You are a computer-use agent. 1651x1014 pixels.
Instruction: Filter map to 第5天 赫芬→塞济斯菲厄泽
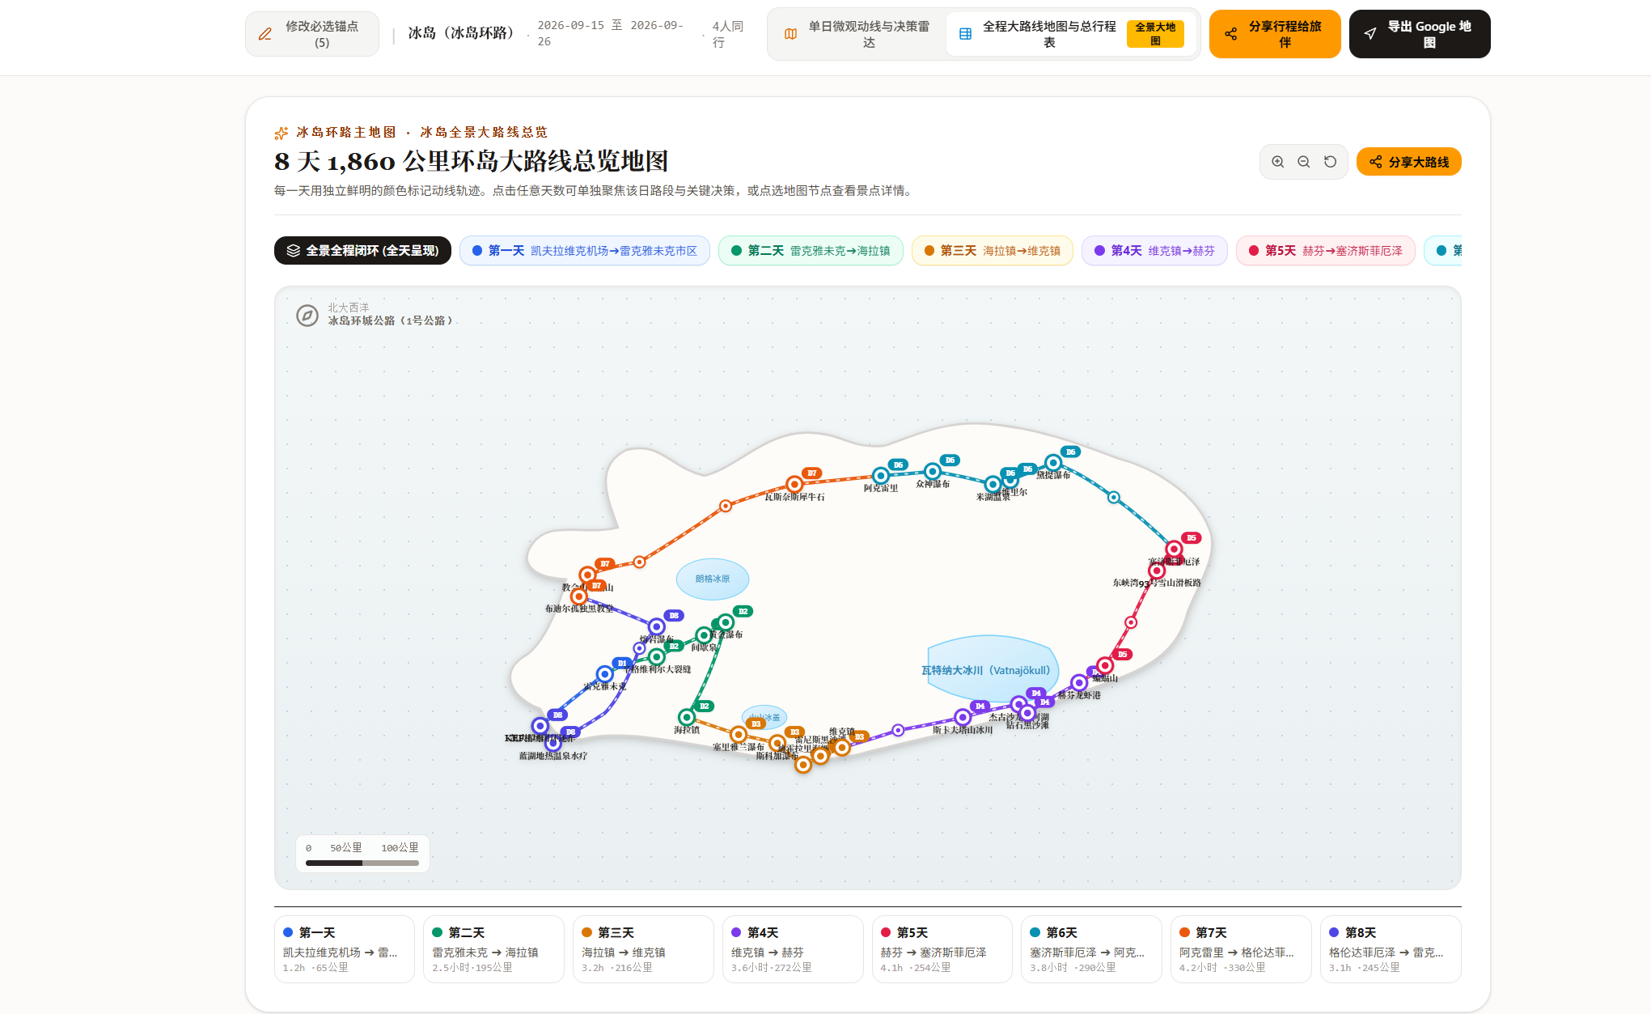coord(1326,251)
